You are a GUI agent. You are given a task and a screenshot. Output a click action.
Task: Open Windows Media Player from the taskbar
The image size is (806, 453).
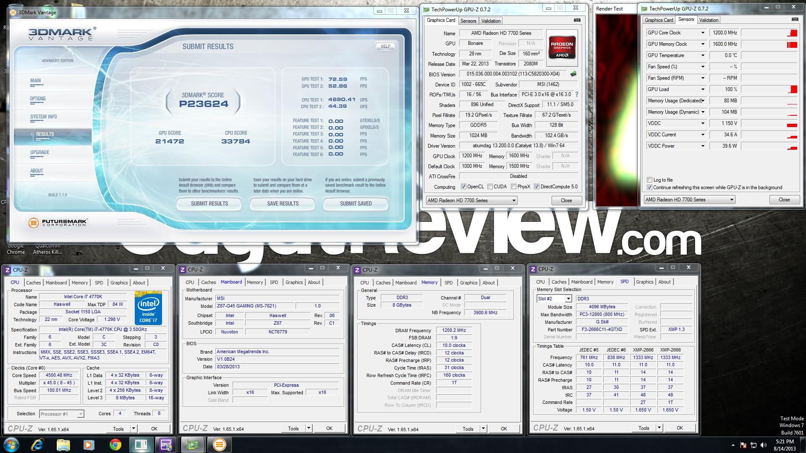pos(89,445)
